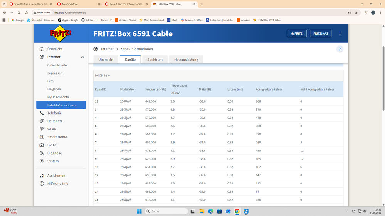Screen dimensions: 385x216
Task: Click the Windows taskbar search box
Action: click(166, 211)
